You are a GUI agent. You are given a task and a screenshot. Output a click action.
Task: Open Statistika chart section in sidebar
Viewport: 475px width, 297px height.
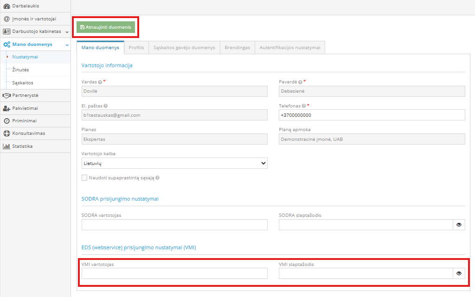coord(22,146)
